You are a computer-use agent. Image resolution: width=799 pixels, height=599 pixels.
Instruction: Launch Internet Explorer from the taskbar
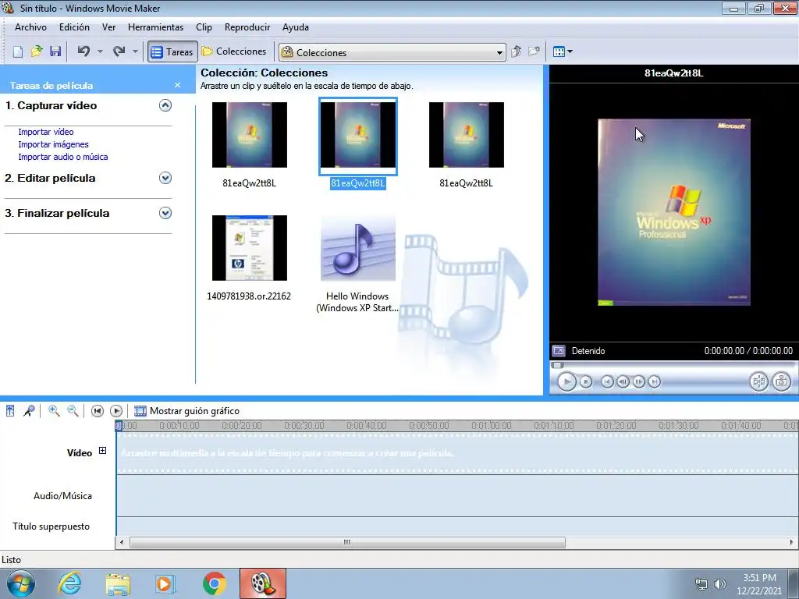tap(69, 583)
